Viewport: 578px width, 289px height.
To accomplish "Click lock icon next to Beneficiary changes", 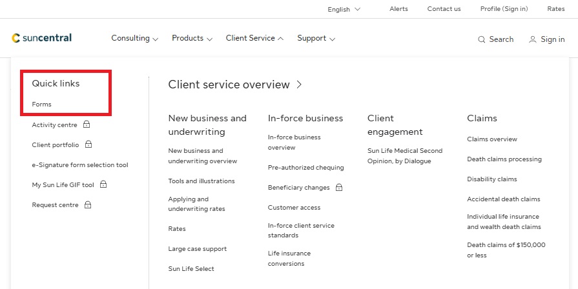I will 339,187.
